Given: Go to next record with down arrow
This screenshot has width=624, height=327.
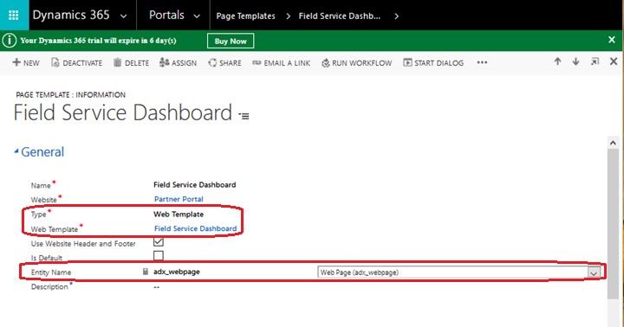Looking at the screenshot, I should click(575, 61).
